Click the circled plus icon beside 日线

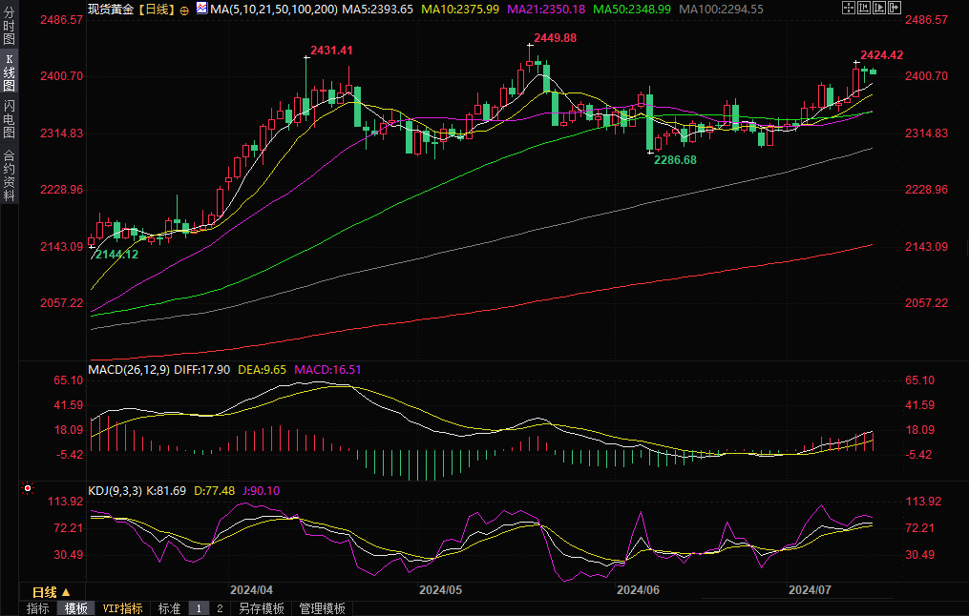(184, 9)
